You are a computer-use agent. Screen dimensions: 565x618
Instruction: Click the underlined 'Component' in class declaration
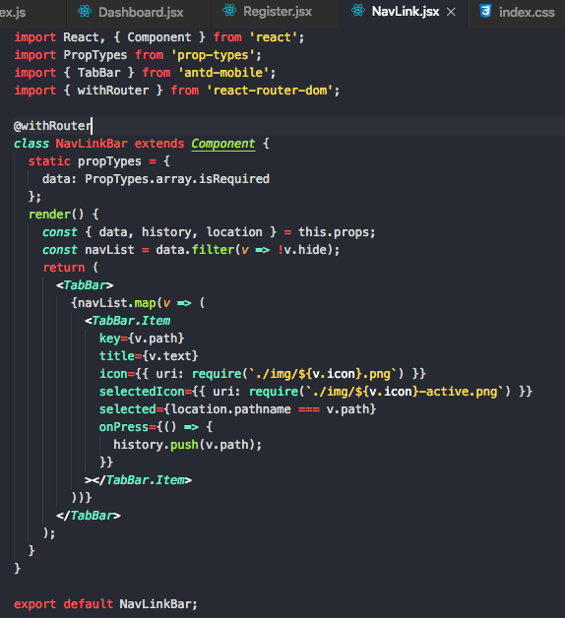[223, 144]
